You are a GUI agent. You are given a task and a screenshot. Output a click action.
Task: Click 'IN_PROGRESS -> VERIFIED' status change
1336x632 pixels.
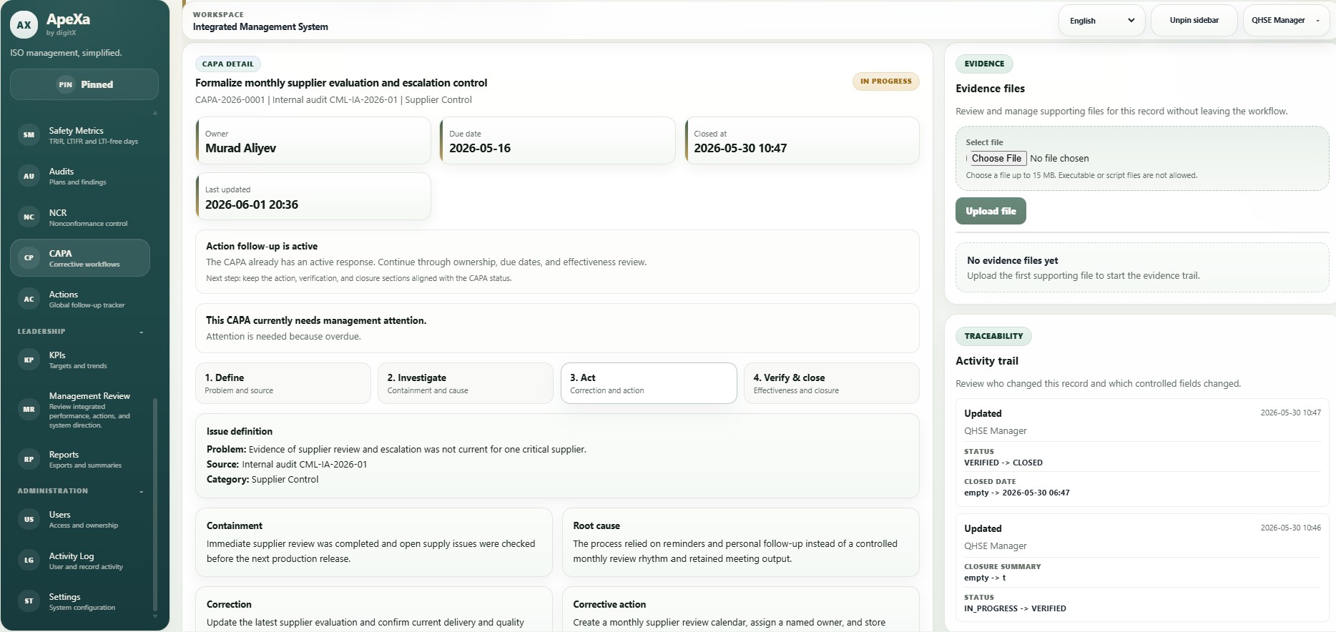point(1015,609)
